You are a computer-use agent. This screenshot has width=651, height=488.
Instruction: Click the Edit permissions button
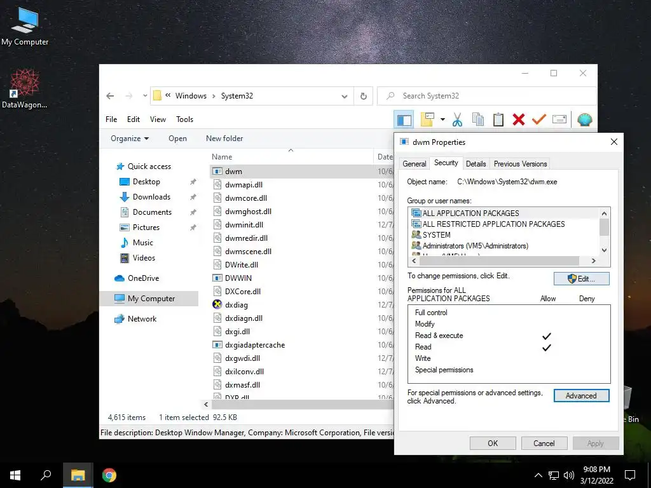[x=581, y=279]
